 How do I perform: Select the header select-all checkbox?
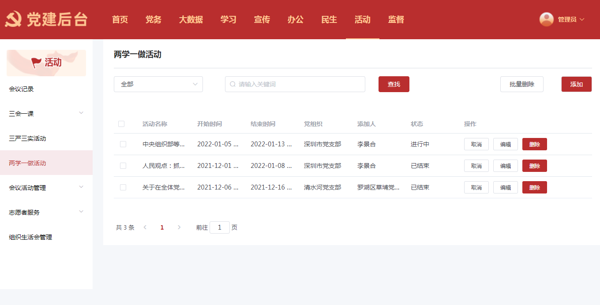click(x=121, y=124)
